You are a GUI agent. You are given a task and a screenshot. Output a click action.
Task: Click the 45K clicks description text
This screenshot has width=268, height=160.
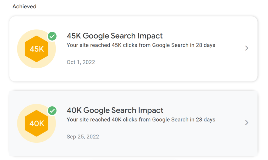point(141,45)
